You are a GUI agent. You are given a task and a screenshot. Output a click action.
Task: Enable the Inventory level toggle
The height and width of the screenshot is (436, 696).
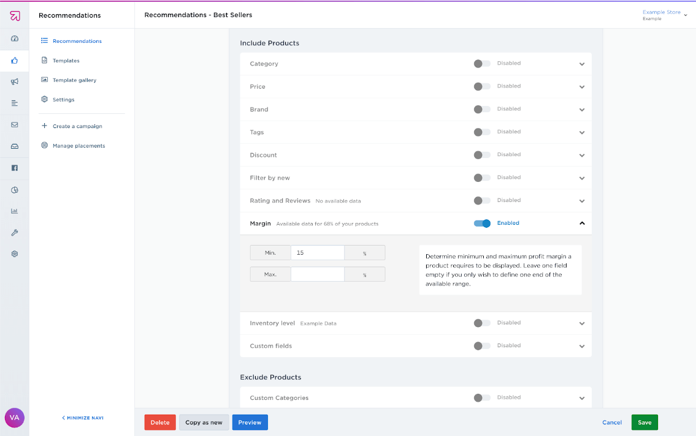[x=482, y=323]
